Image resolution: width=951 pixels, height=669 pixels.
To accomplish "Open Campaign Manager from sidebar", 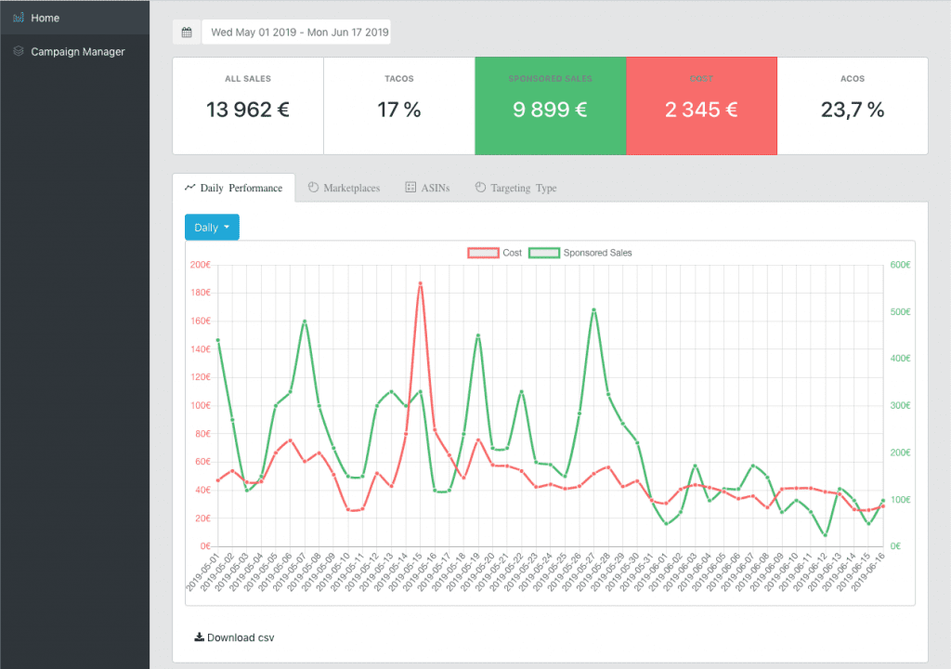I will (77, 52).
